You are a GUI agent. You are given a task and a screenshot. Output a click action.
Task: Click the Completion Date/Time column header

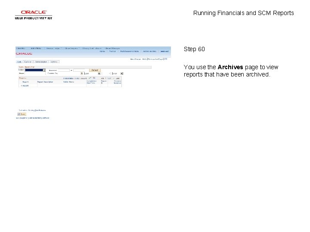pos(92,82)
